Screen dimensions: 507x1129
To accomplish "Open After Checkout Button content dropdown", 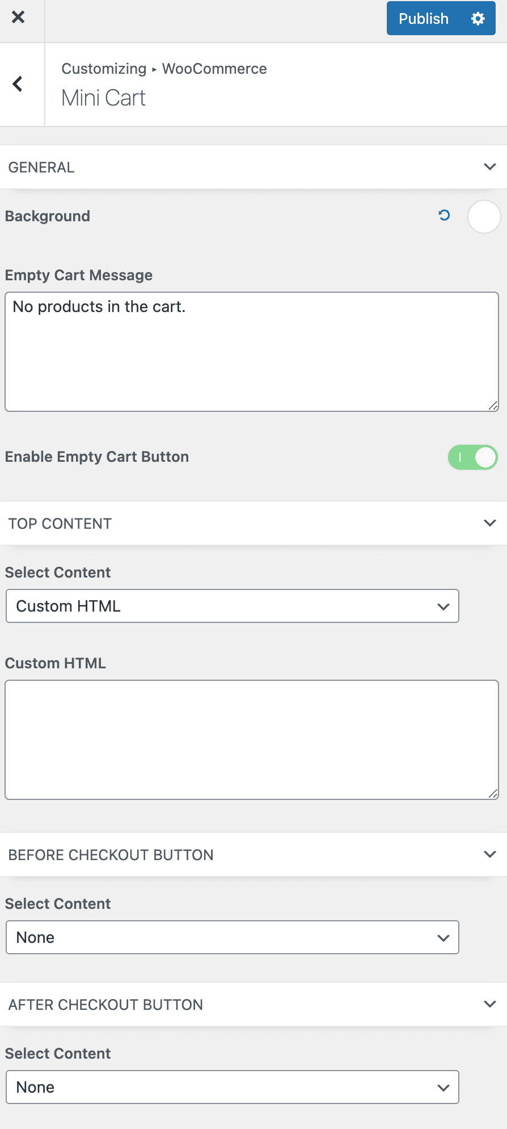I will (233, 1087).
